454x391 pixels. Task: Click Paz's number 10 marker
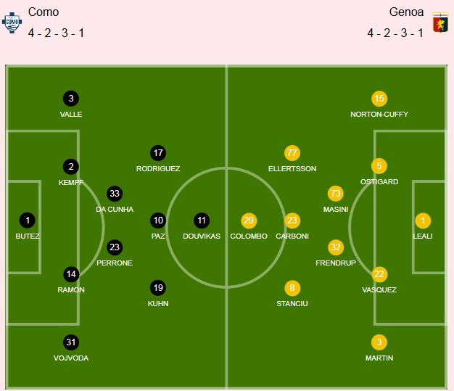pos(158,221)
